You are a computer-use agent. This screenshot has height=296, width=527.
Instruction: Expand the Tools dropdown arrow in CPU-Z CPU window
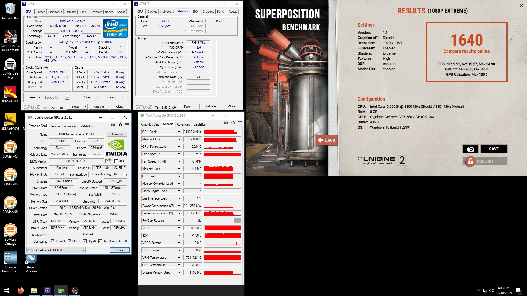(x=85, y=107)
